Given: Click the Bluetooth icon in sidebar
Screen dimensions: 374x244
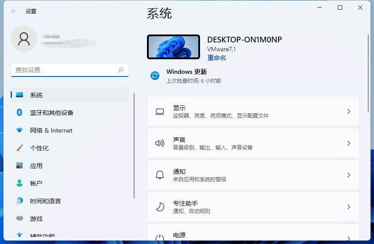Looking at the screenshot, I should click(x=19, y=113).
